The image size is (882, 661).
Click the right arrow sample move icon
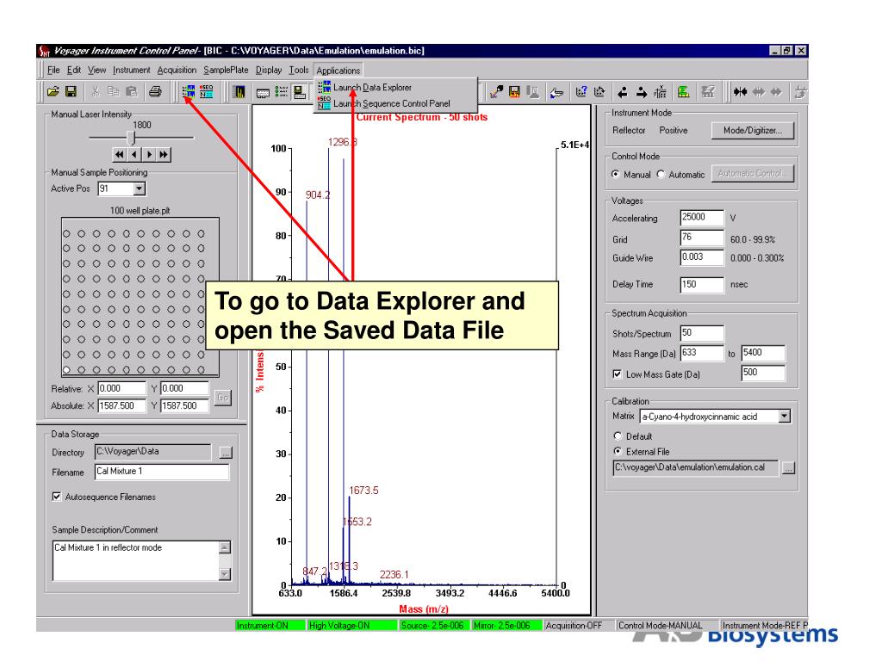coord(641,92)
